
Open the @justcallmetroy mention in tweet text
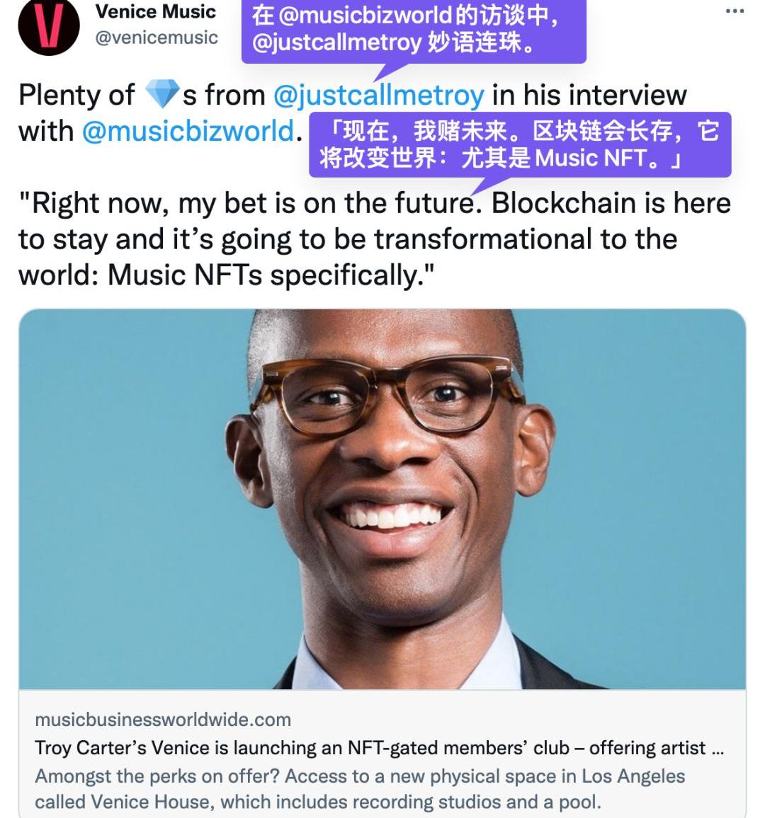[378, 96]
